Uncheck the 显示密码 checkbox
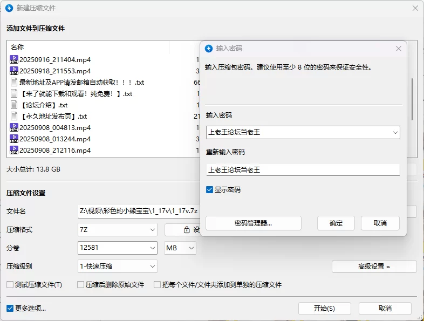 [210, 190]
